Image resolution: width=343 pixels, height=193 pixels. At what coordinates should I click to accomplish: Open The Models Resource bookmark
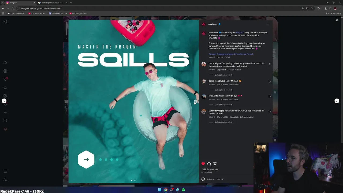point(58,13)
